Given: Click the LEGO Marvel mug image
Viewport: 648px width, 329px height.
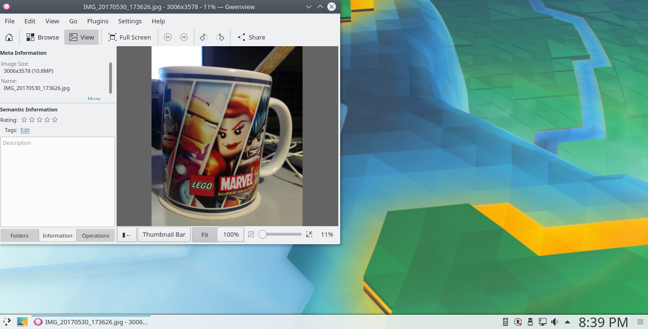Looking at the screenshot, I should pos(227,136).
